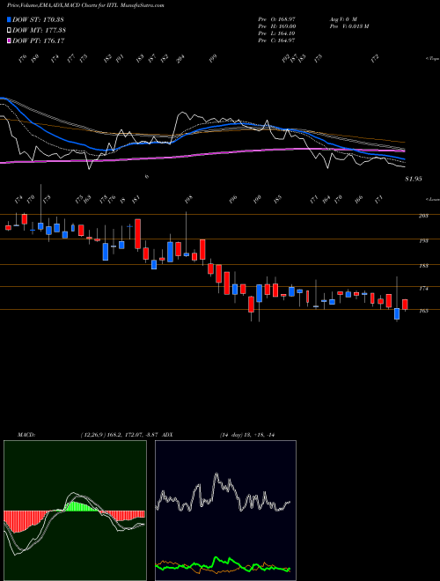
Task: Click the 193 price axis label
Action: pos(423,241)
